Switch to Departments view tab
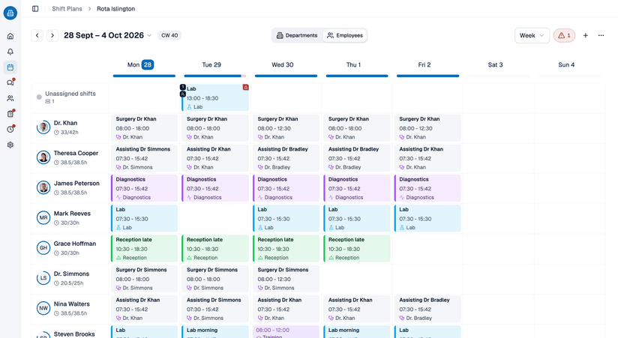Viewport: 621px width, 338px height. click(x=297, y=35)
